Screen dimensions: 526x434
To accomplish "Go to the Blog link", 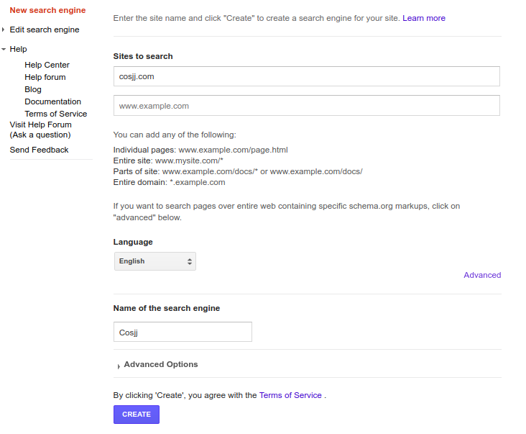I will [33, 89].
